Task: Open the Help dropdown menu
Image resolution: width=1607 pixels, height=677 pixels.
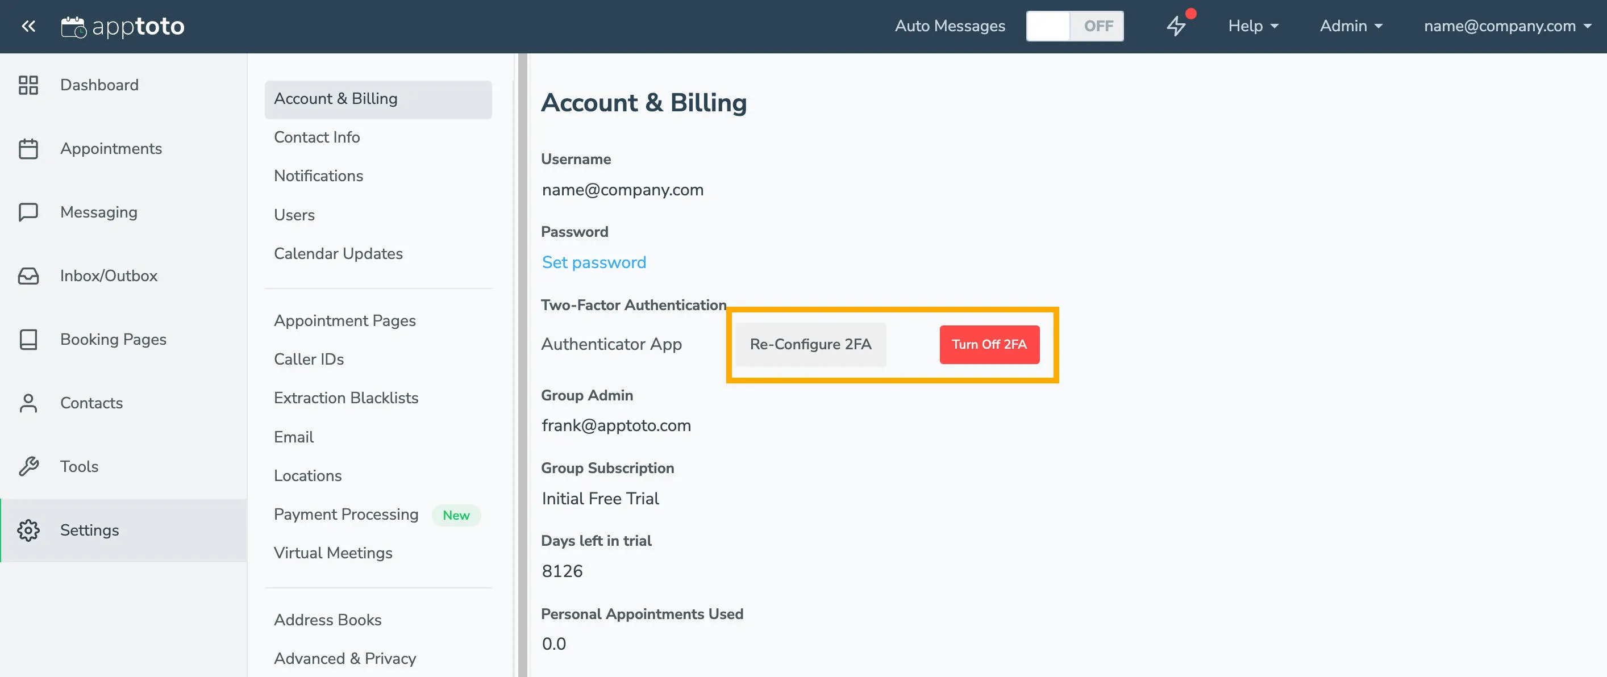Action: pyautogui.click(x=1252, y=26)
